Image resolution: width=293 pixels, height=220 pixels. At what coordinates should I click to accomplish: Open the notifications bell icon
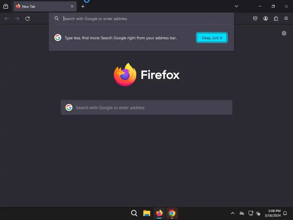coord(285,213)
